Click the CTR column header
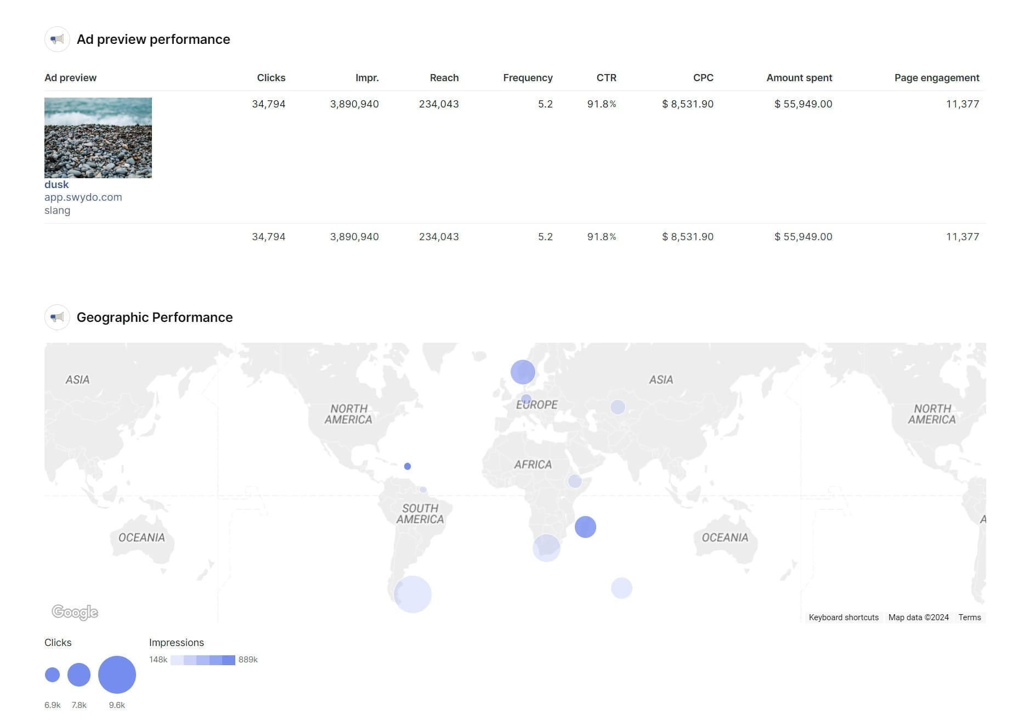This screenshot has width=1018, height=720. pos(606,78)
